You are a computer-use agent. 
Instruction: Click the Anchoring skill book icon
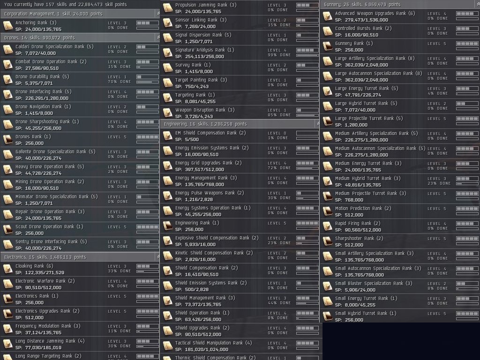pyautogui.click(x=7, y=26)
